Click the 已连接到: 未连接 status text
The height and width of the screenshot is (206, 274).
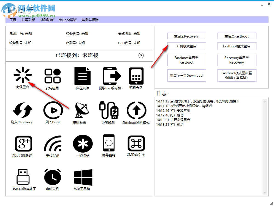coord(77,55)
